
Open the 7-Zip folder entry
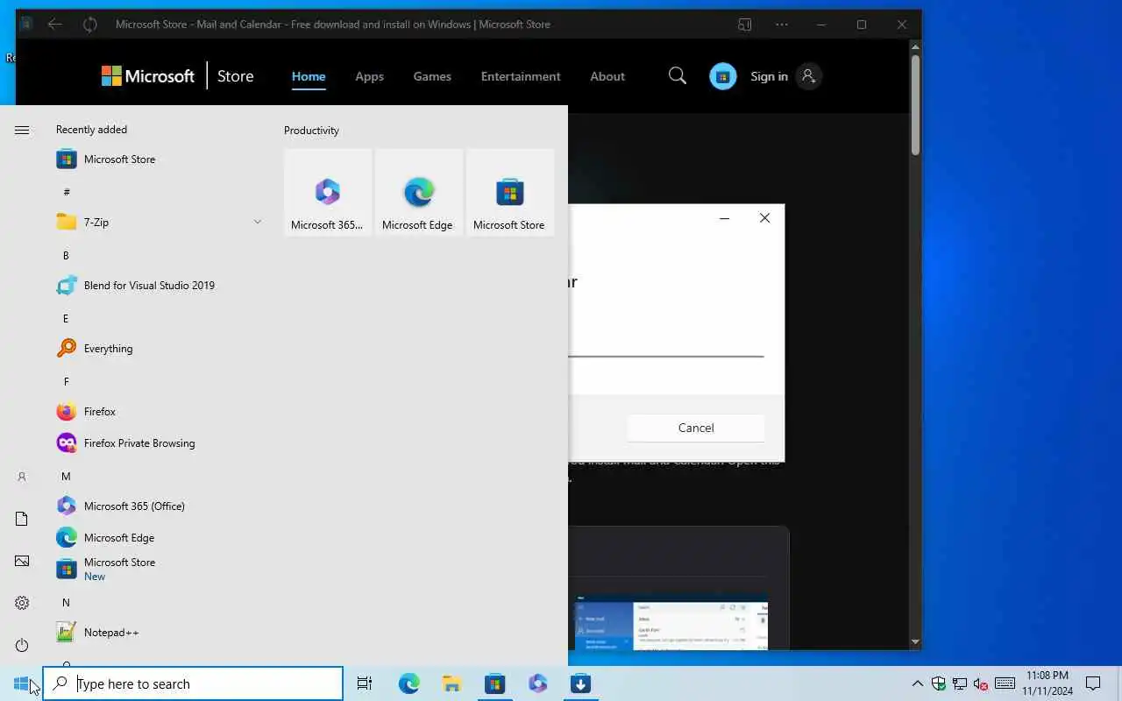coord(158,223)
